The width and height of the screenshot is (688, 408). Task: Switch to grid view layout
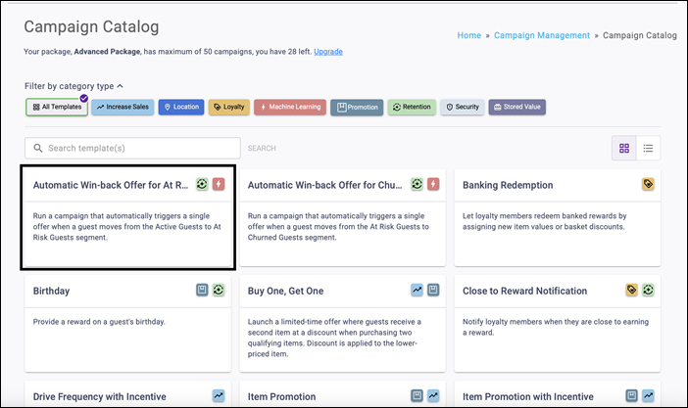coord(624,149)
